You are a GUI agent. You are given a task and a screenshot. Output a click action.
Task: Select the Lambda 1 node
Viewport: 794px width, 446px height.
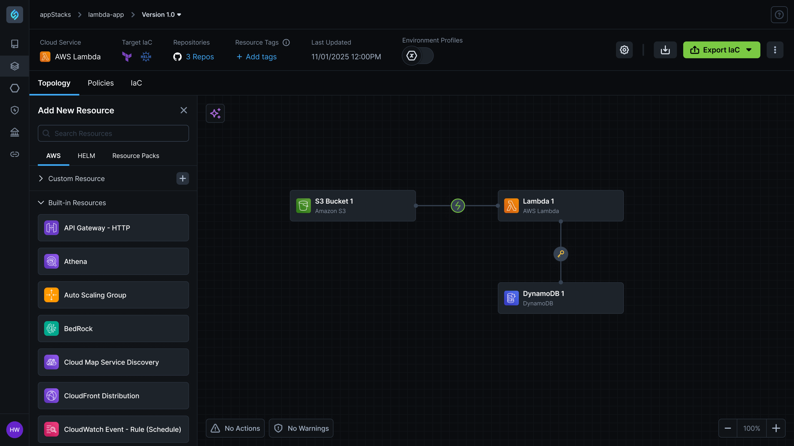click(561, 206)
